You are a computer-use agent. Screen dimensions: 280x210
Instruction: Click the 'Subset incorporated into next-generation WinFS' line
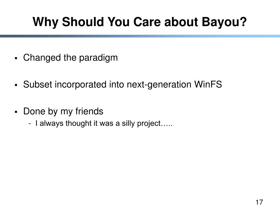tap(122, 85)
